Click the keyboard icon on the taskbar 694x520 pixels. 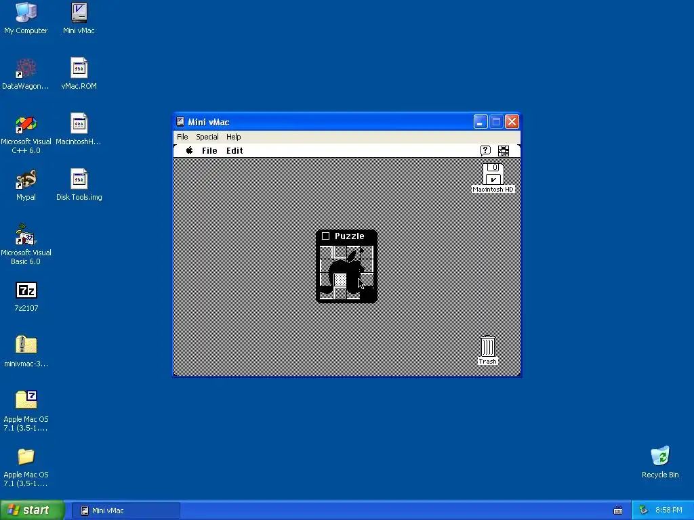618,511
